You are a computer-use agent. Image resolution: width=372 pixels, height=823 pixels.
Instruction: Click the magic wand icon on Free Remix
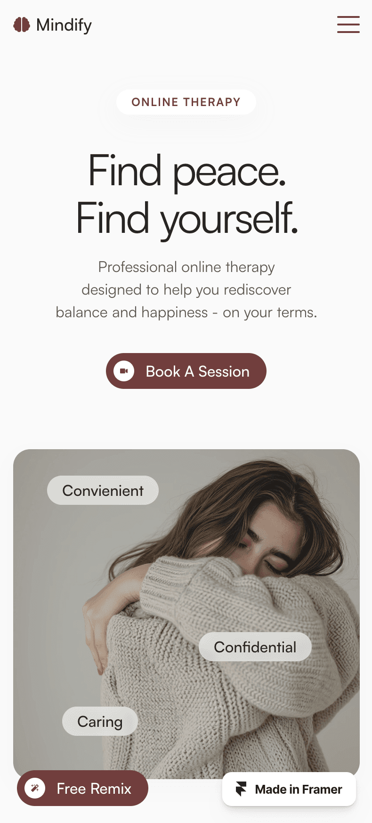tap(35, 788)
